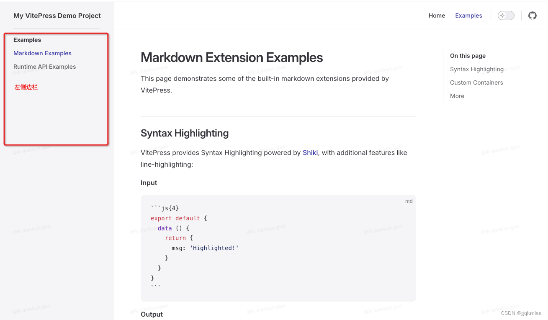The width and height of the screenshot is (548, 320).
Task: Click the ```js{4} code fence line
Action: (165, 208)
